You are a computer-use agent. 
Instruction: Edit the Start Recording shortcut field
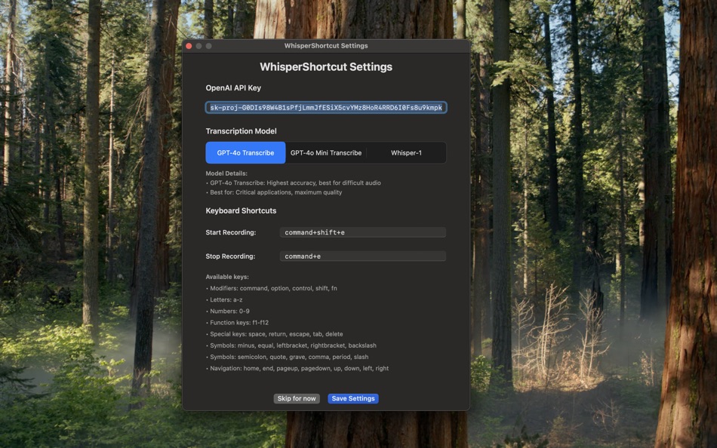tap(362, 232)
